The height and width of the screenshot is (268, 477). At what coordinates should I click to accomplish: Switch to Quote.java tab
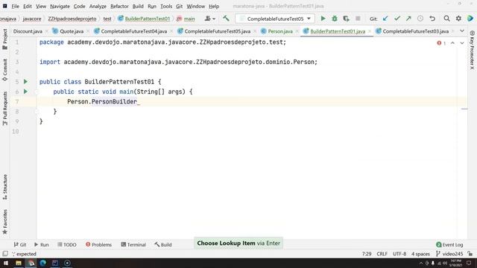pos(72,31)
